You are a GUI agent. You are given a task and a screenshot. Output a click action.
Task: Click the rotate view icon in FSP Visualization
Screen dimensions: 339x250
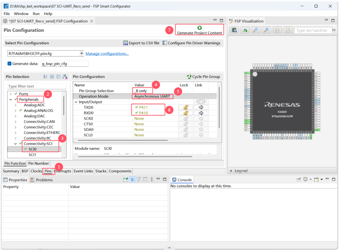[245, 30]
